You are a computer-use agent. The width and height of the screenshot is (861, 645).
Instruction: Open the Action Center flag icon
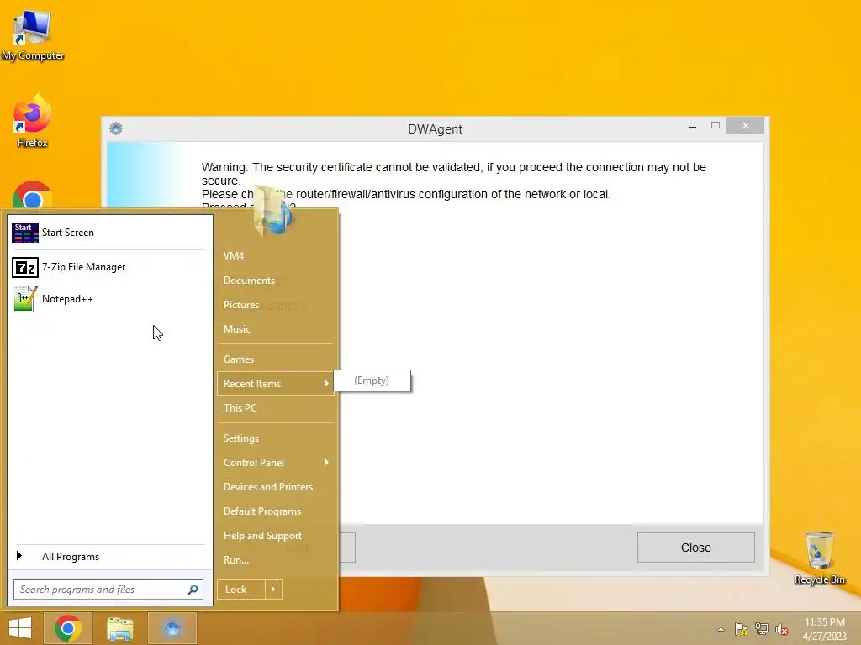click(742, 629)
